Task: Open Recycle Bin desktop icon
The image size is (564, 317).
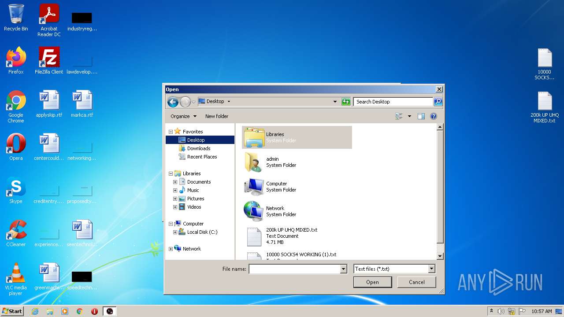Action: (16, 18)
